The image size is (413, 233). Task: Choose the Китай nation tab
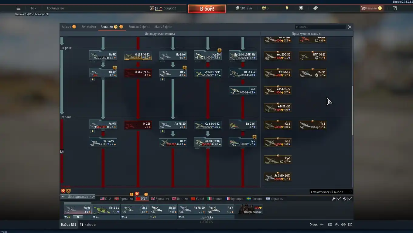click(198, 199)
